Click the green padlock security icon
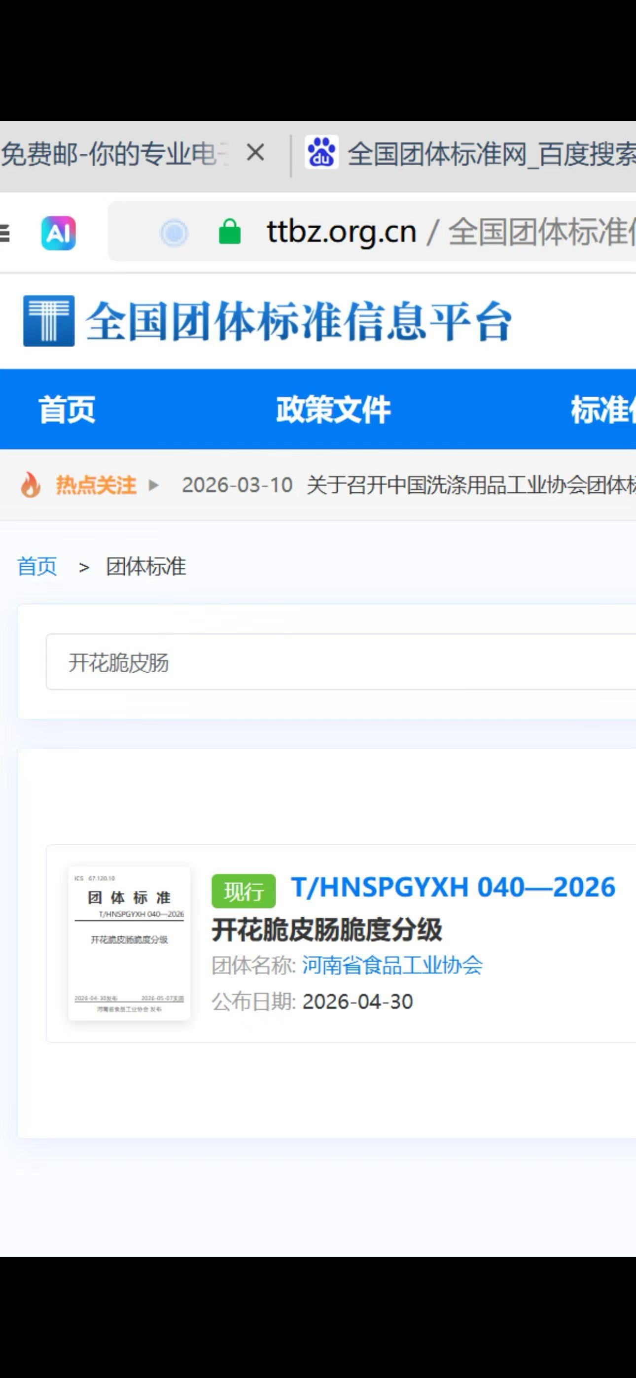This screenshot has width=636, height=1378. coord(230,232)
